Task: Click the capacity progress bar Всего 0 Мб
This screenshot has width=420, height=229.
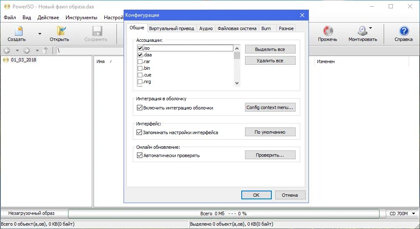Action: pos(224,214)
